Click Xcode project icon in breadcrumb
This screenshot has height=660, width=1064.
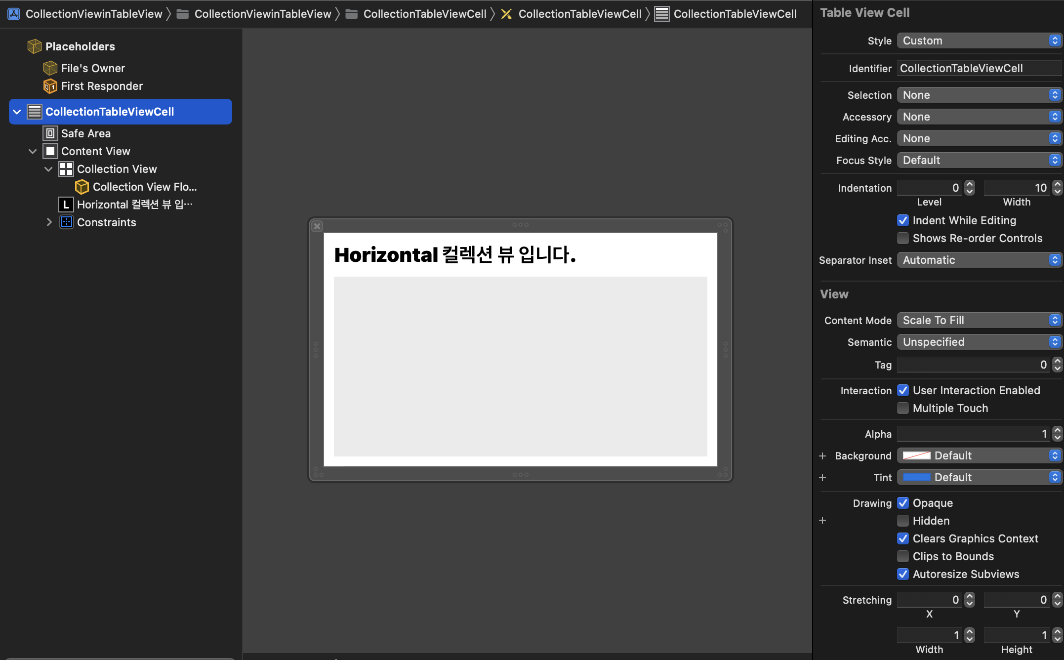14,14
